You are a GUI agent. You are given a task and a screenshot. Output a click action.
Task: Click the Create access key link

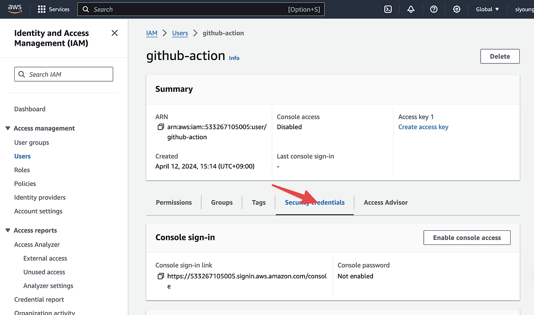tap(423, 127)
